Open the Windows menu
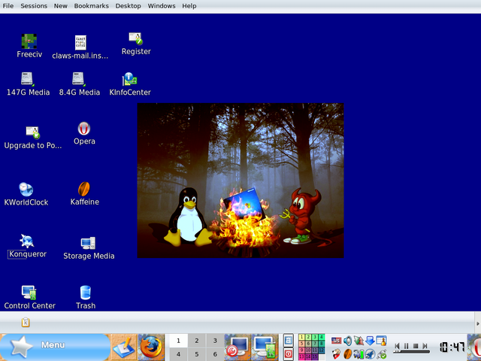 (162, 6)
